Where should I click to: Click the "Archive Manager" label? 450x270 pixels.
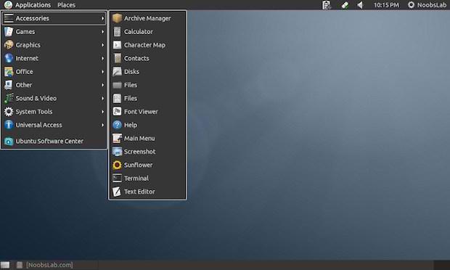pos(147,18)
